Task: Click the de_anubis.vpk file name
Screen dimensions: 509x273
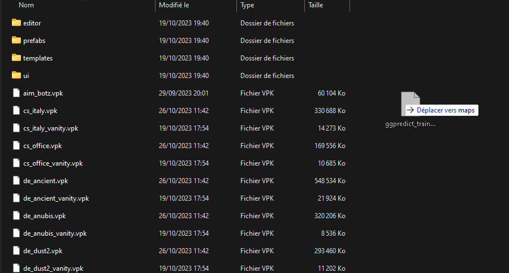Action: click(44, 216)
